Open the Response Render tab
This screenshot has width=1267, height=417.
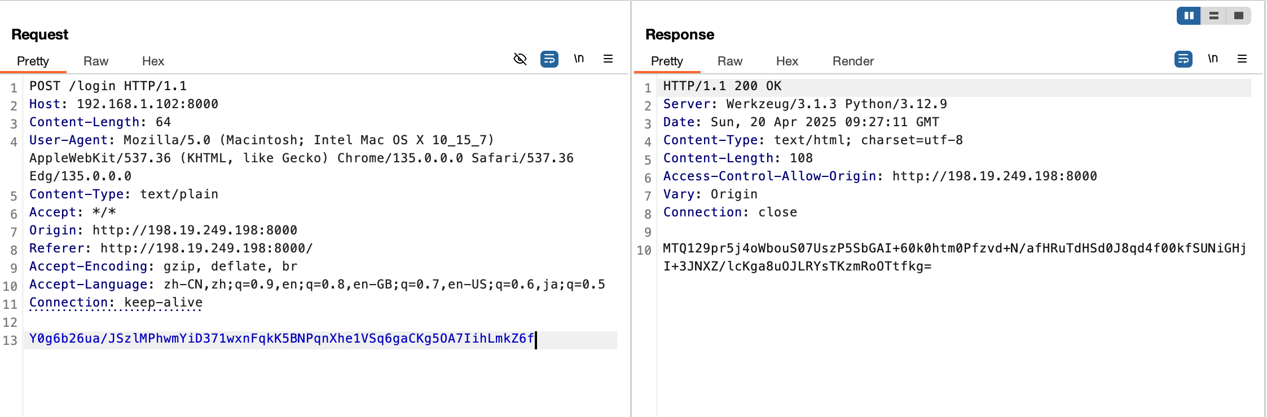point(853,61)
